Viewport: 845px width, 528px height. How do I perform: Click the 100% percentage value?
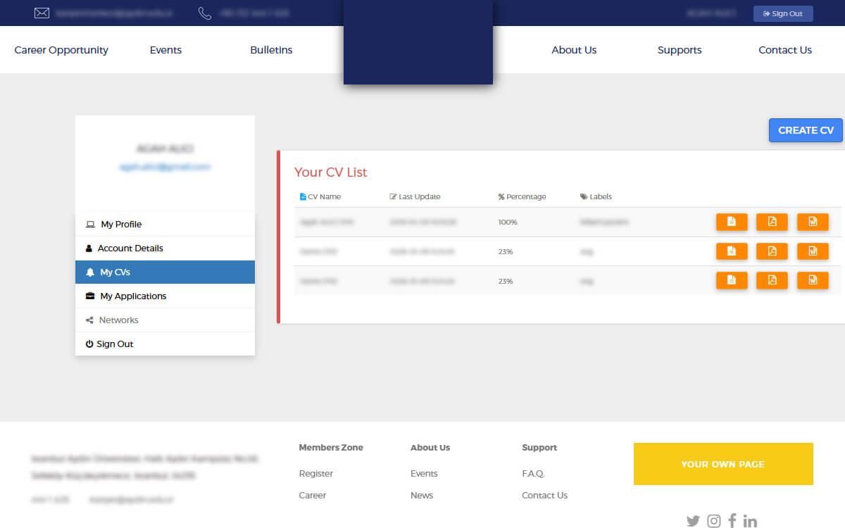[508, 222]
